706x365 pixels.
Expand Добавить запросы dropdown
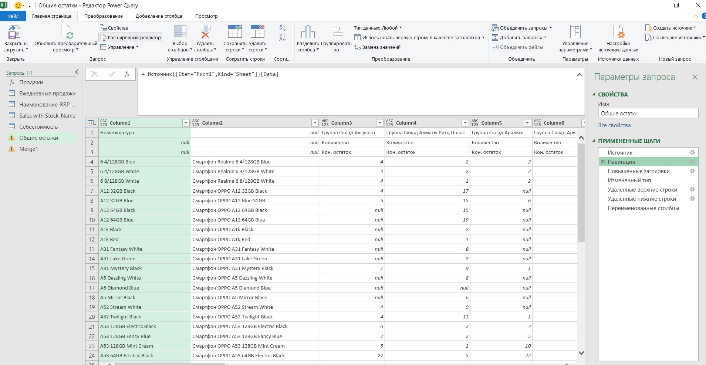pyautogui.click(x=545, y=37)
